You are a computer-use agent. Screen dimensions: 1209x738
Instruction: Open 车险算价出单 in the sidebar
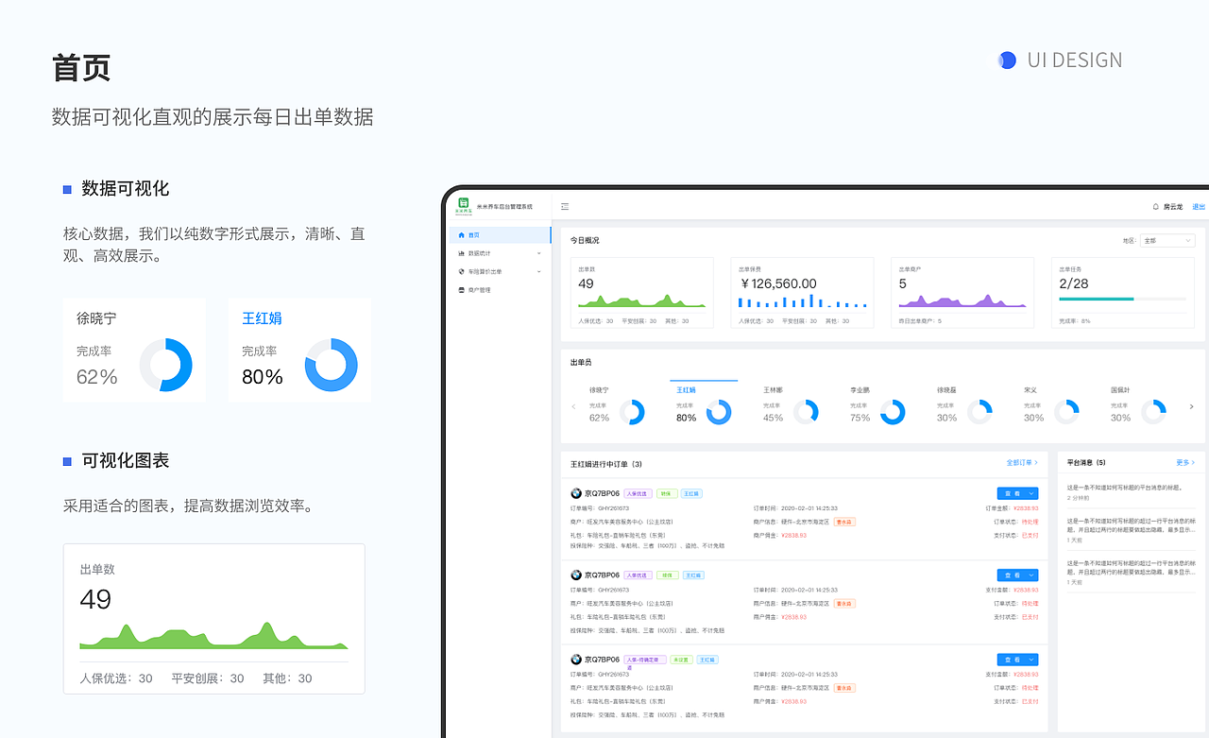pyautogui.click(x=501, y=271)
